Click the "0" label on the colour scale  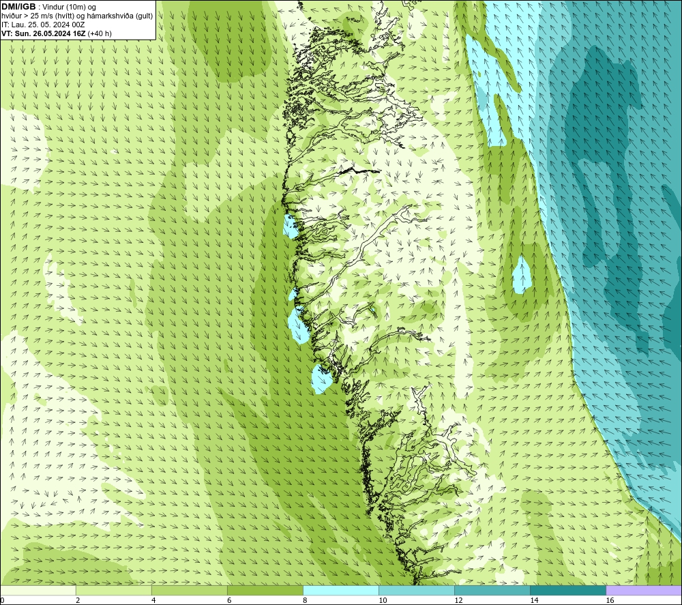point(2,601)
